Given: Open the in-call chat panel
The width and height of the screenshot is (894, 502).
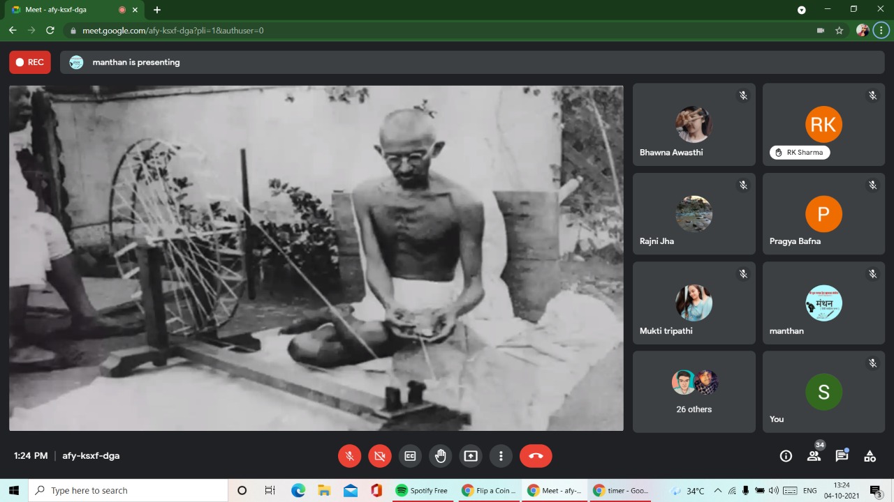Looking at the screenshot, I should pyautogui.click(x=842, y=456).
